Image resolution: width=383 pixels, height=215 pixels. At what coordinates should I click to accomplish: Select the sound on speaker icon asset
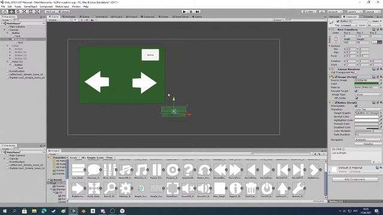click(x=203, y=188)
